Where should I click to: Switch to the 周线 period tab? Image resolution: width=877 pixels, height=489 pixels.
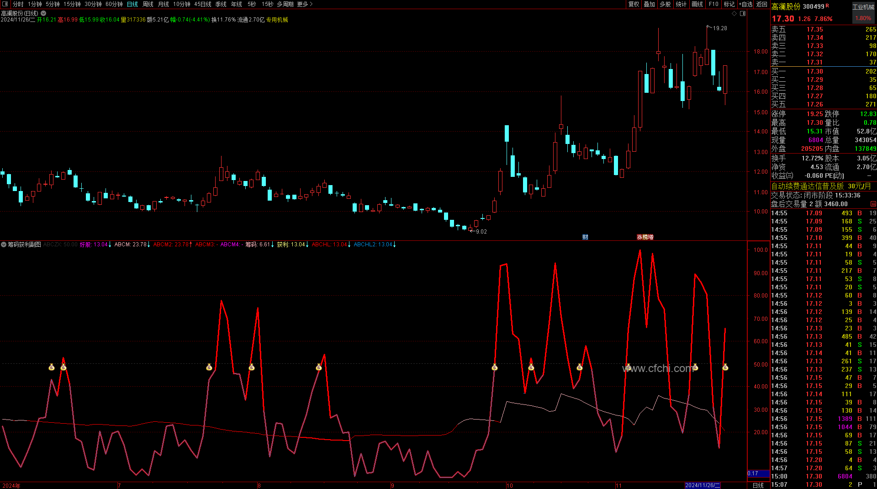pyautogui.click(x=148, y=4)
